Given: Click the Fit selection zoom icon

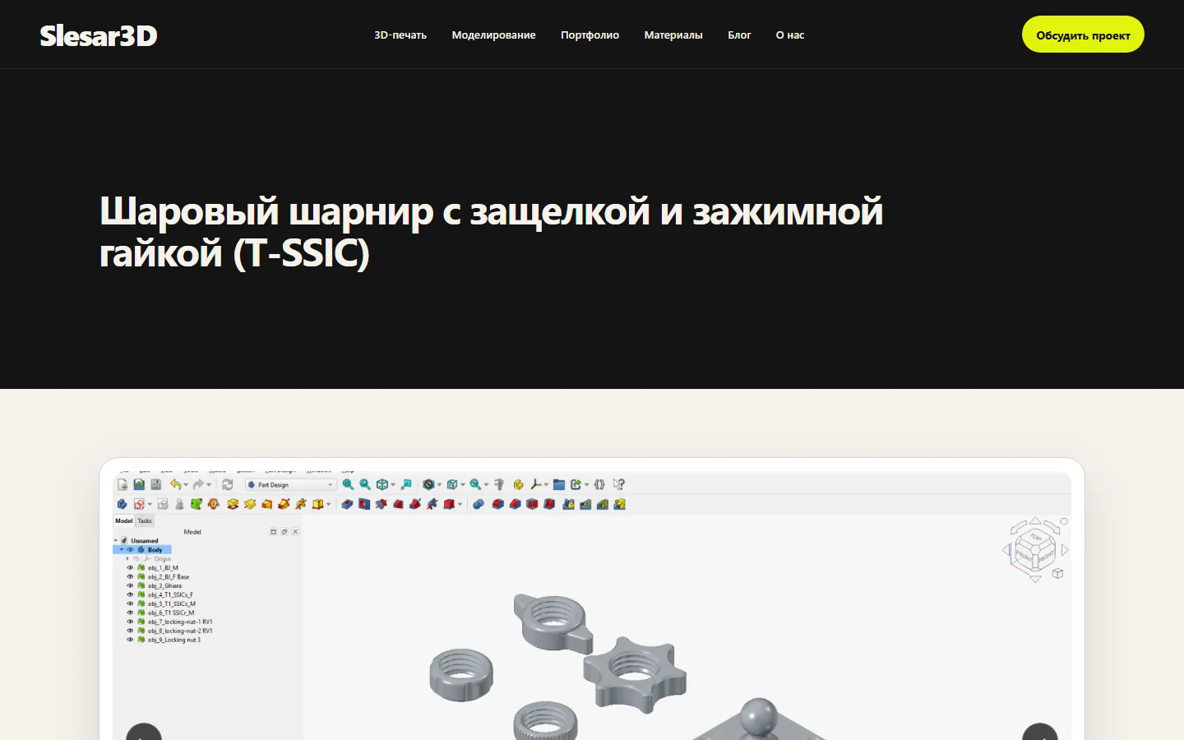Looking at the screenshot, I should [365, 485].
